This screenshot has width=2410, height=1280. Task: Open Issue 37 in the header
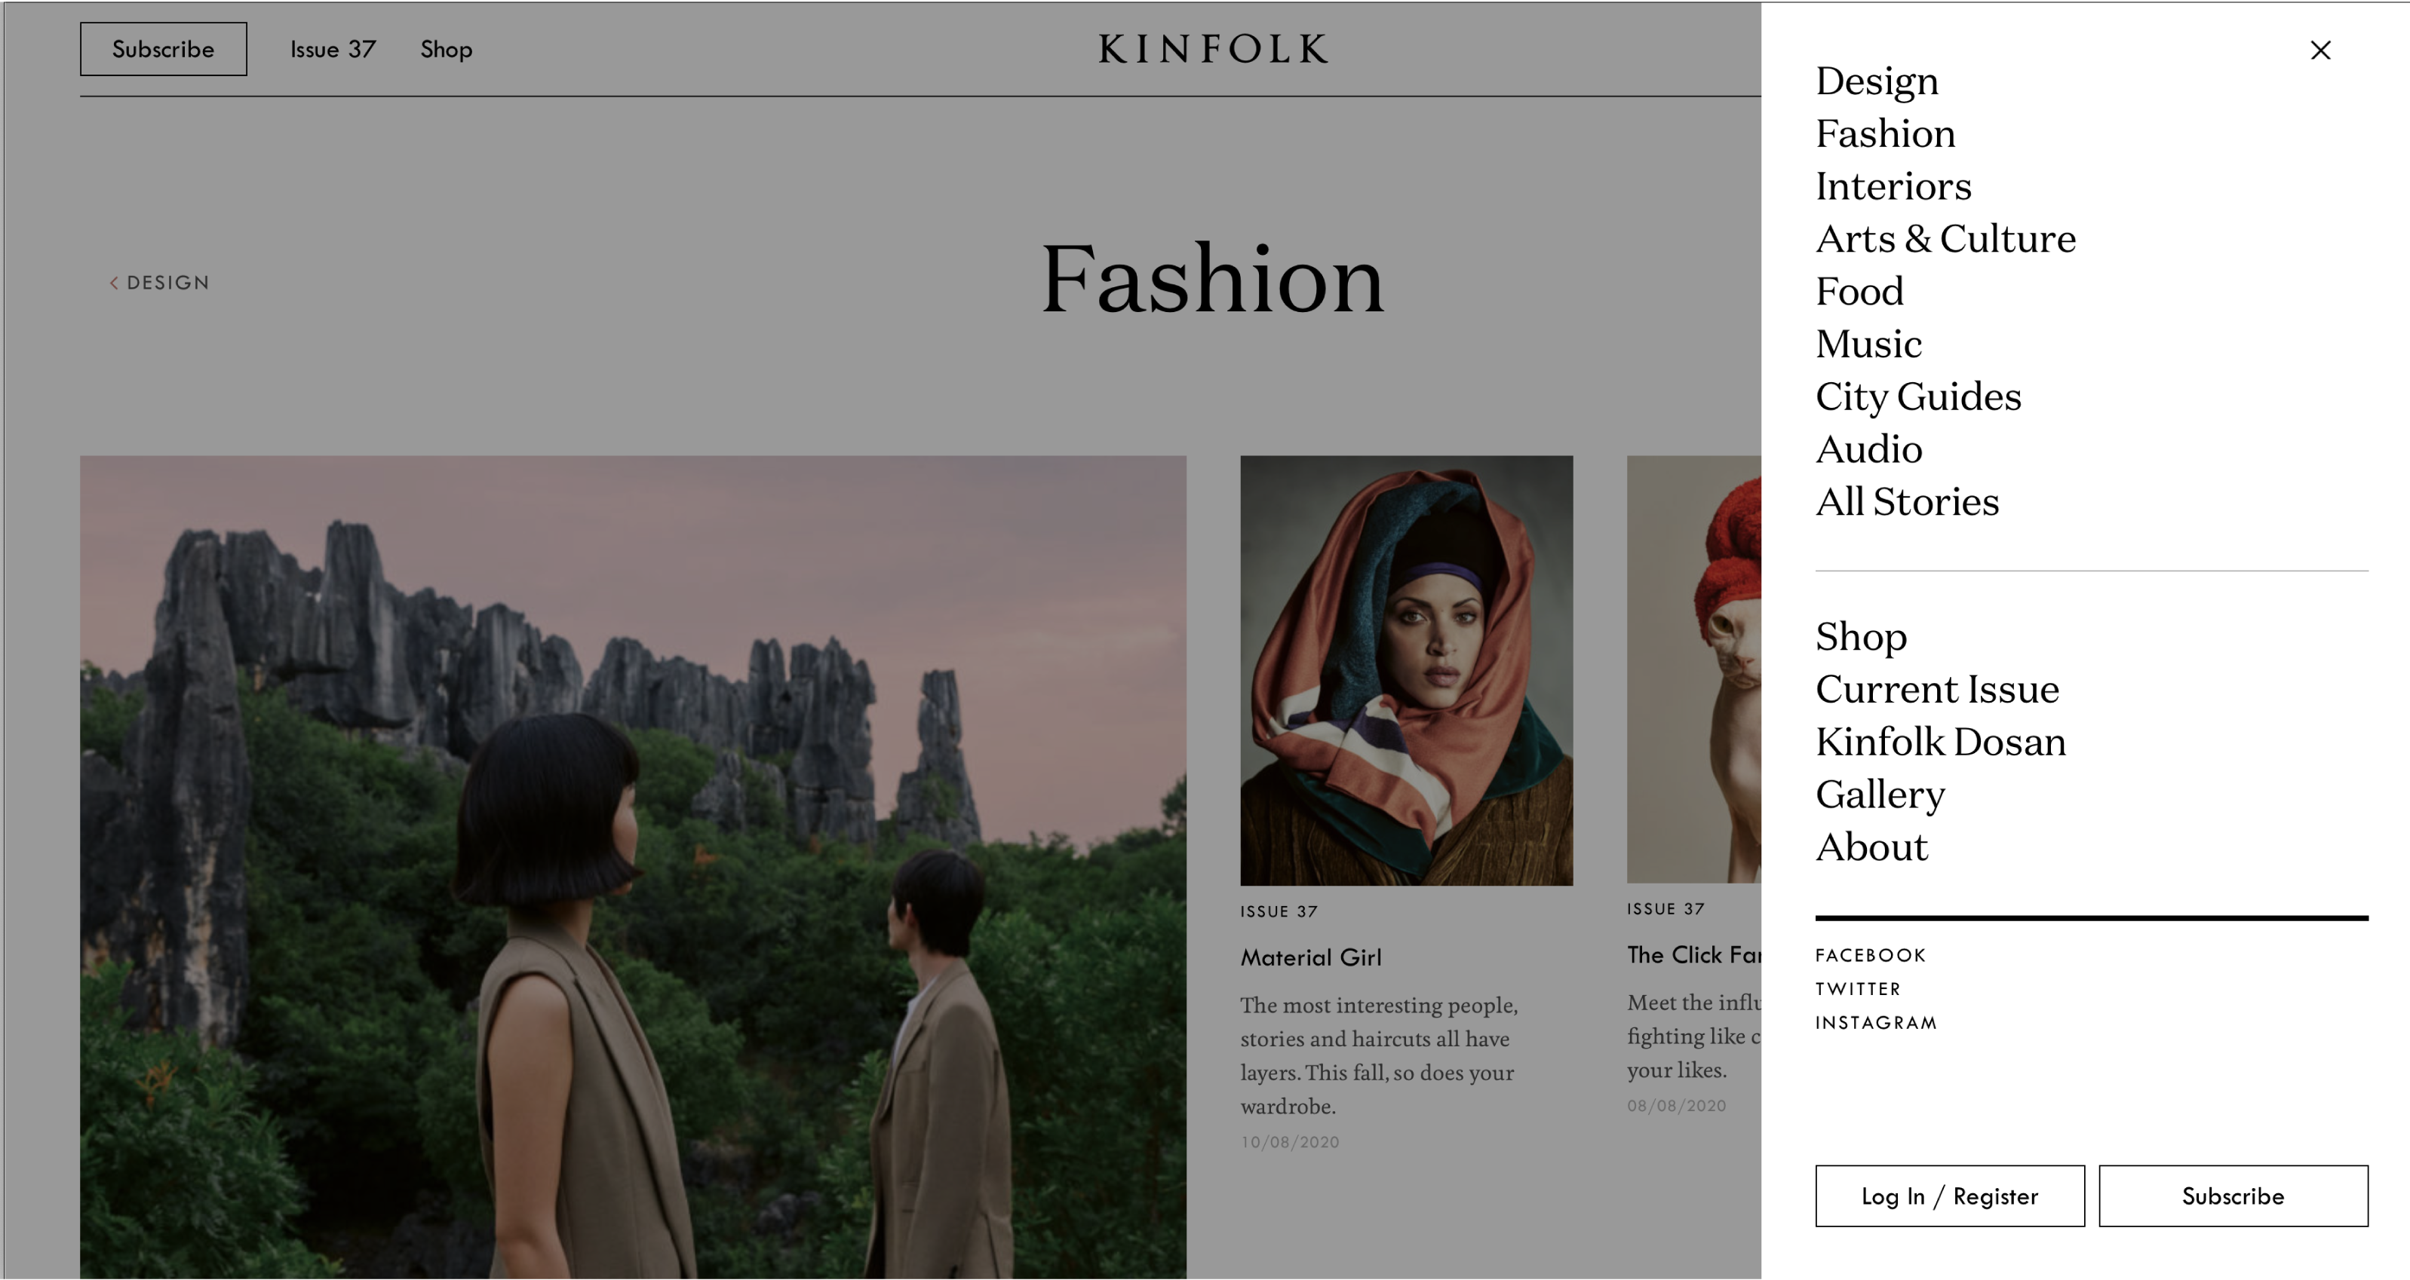333,48
